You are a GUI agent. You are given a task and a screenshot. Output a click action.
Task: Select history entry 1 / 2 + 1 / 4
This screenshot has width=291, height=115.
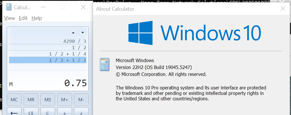pyautogui.click(x=48, y=54)
